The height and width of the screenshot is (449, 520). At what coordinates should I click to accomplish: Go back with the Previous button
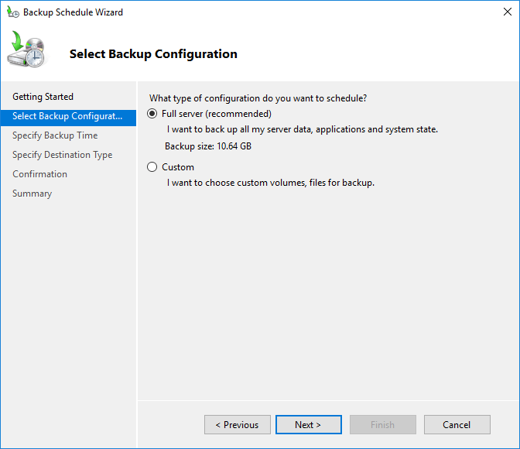(238, 424)
